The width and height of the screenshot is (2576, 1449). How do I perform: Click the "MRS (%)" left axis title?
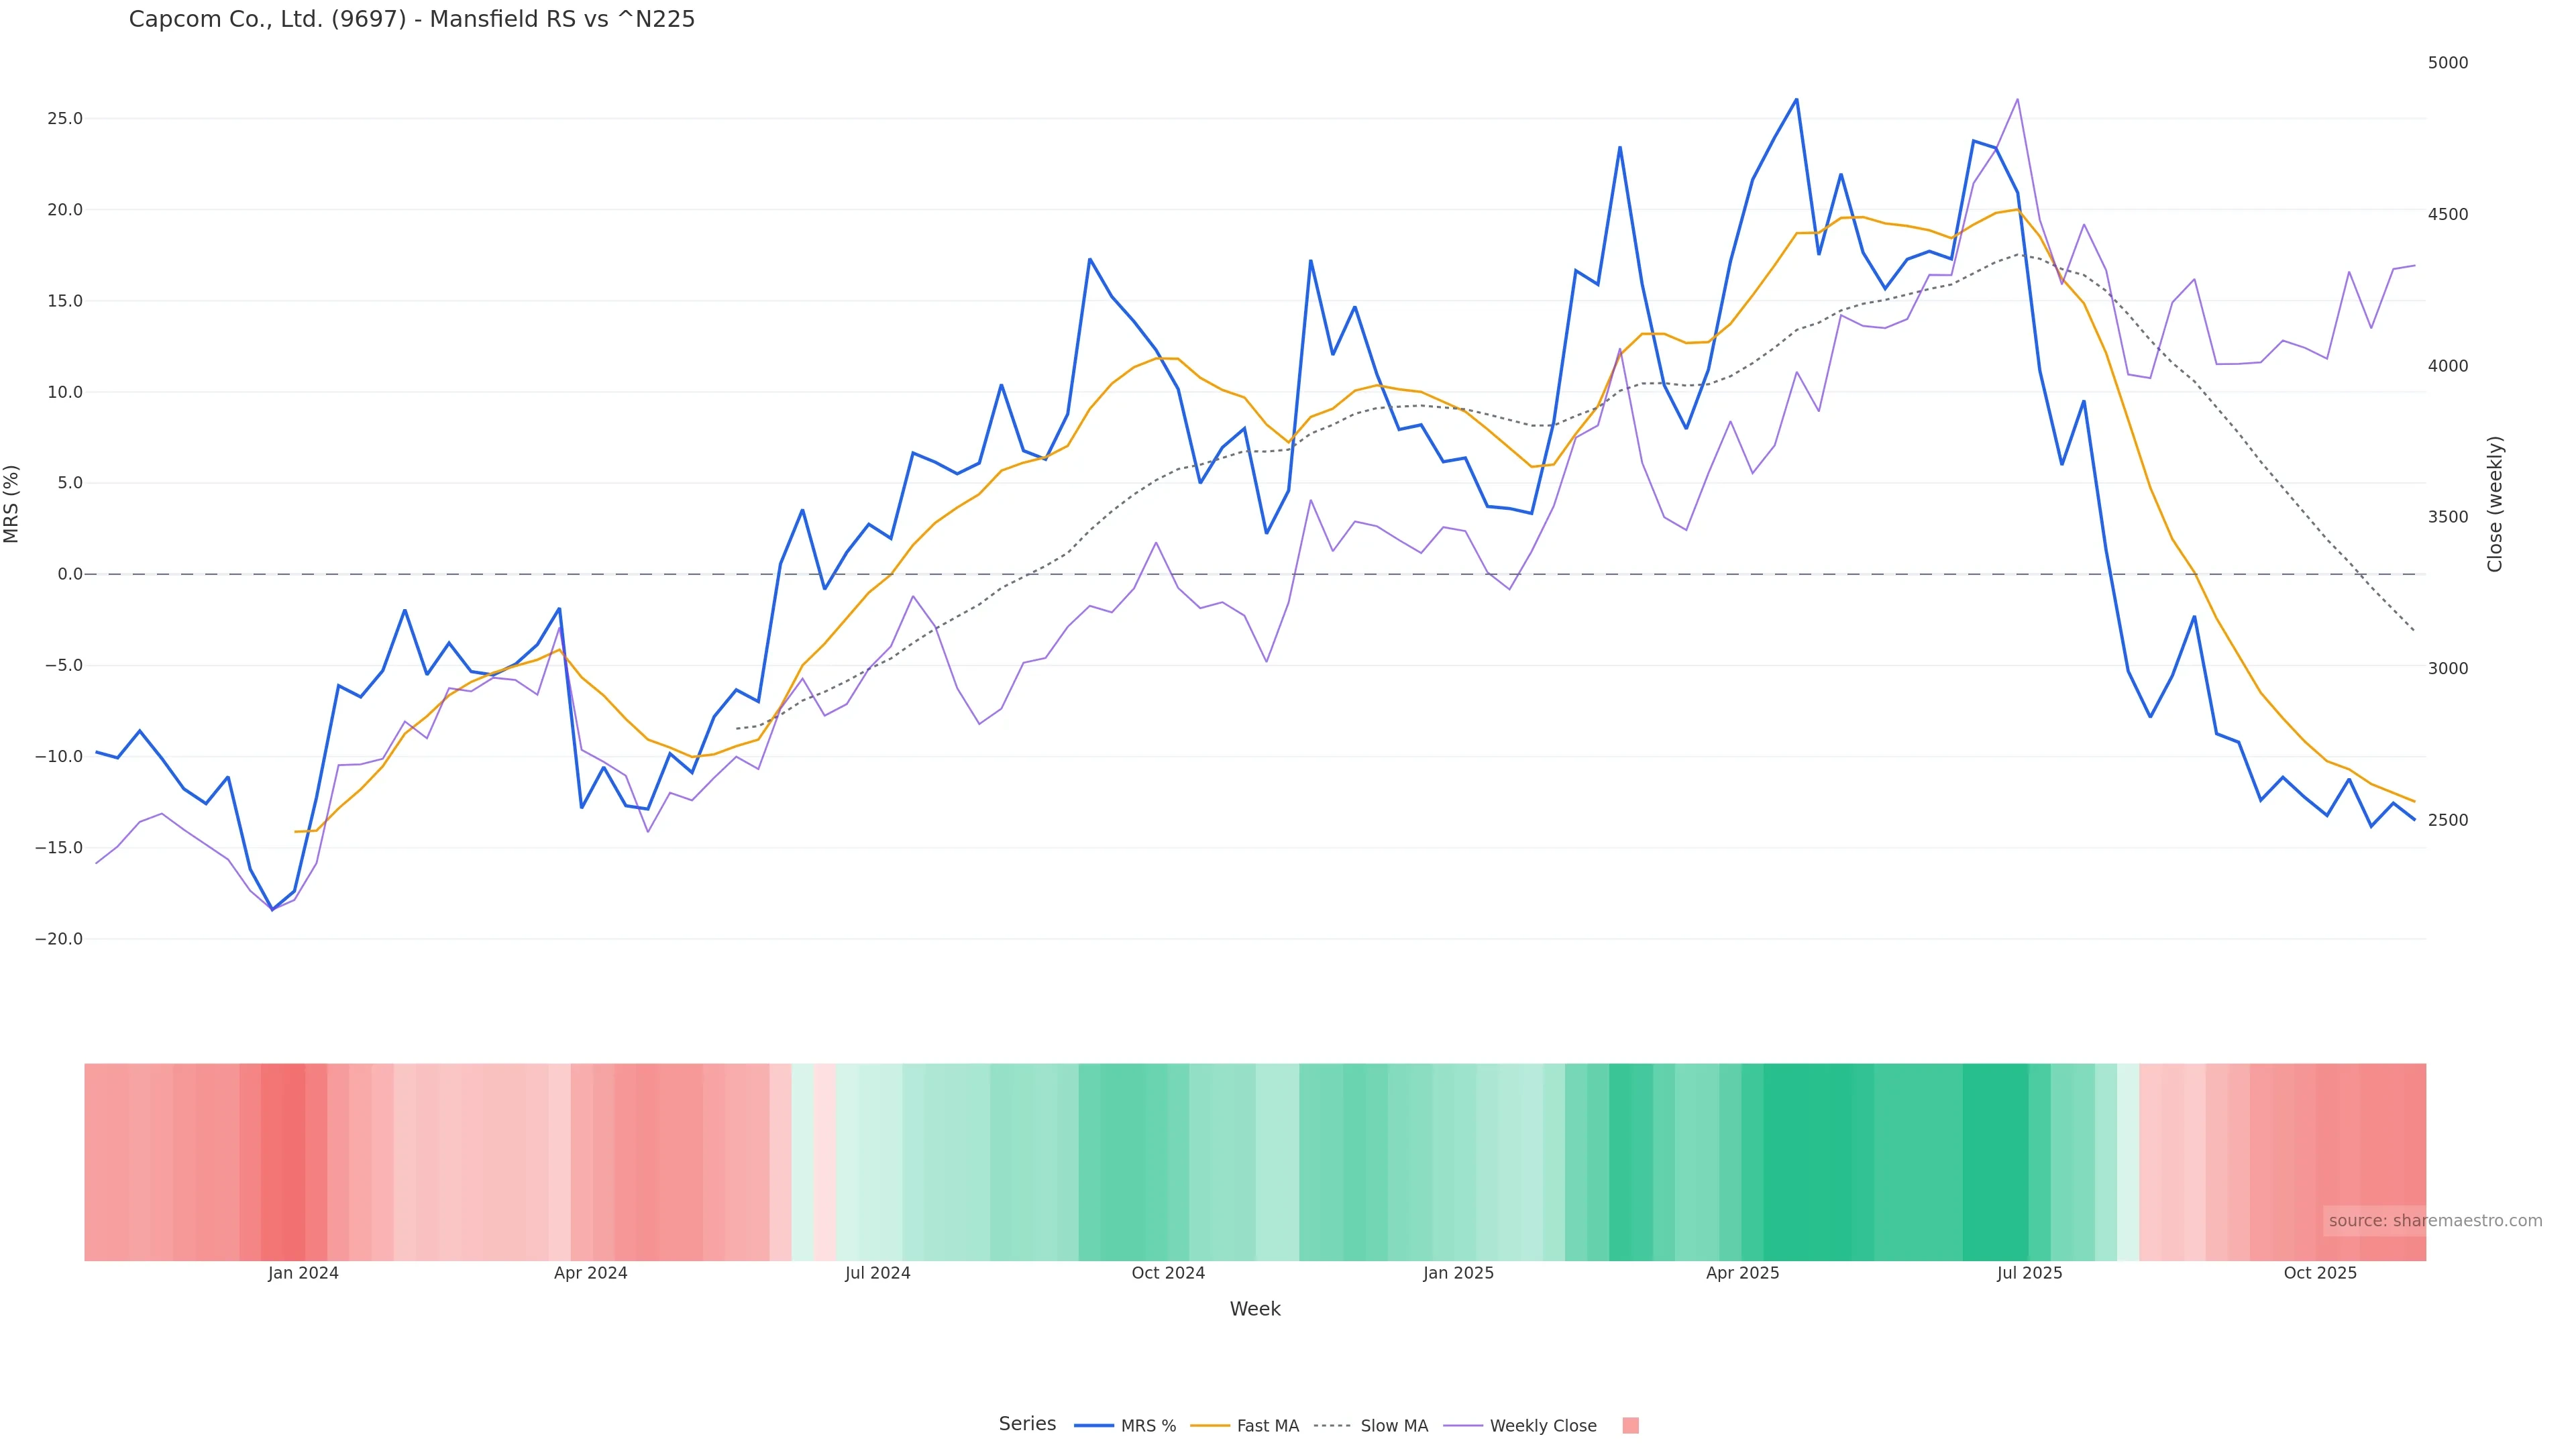click(12, 504)
